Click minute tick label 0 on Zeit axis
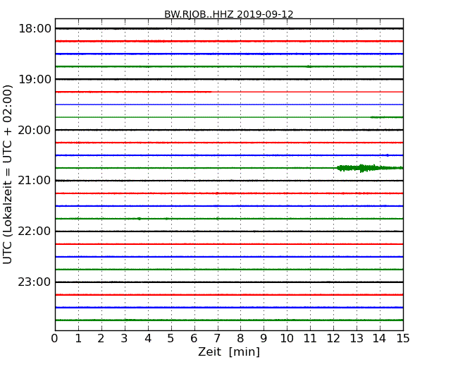 pyautogui.click(x=55, y=338)
